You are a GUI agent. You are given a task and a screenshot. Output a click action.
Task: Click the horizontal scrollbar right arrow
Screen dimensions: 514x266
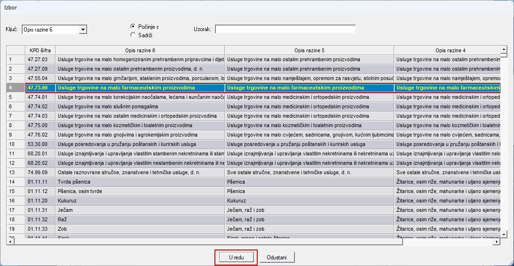pyautogui.click(x=497, y=242)
